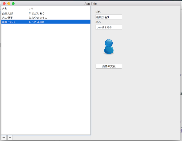Sort by the 氏名 column header
The width and height of the screenshot is (182, 141).
tap(15, 9)
